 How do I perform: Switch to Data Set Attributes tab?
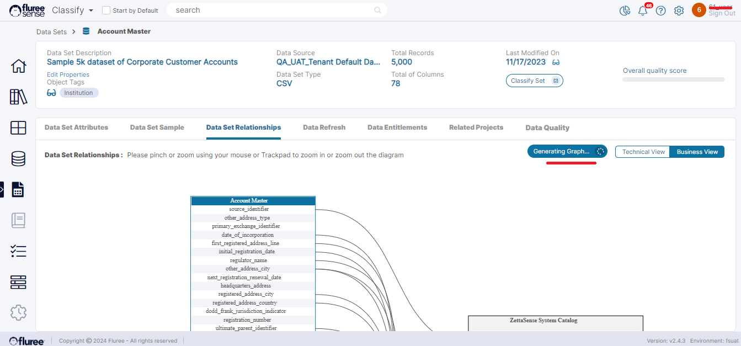coord(76,127)
